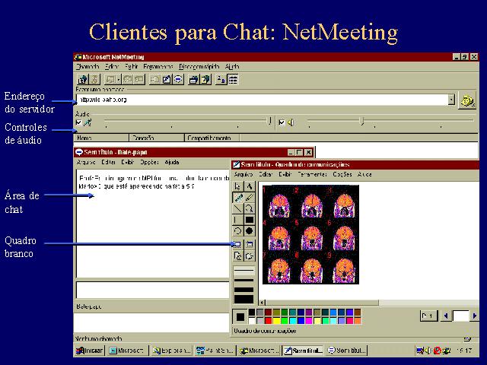Select the thickest line width in whiteboard

coord(243,299)
